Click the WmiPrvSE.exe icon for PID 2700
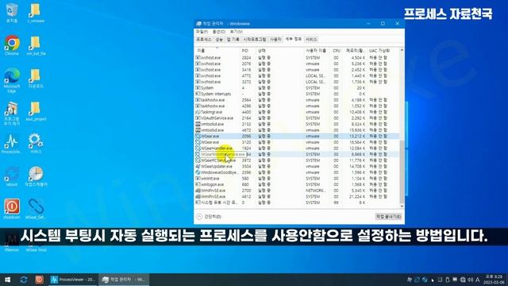This screenshot has width=508, height=286. [198, 191]
